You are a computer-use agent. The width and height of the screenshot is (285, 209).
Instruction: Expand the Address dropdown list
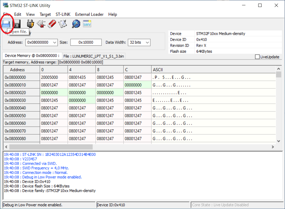point(54,42)
